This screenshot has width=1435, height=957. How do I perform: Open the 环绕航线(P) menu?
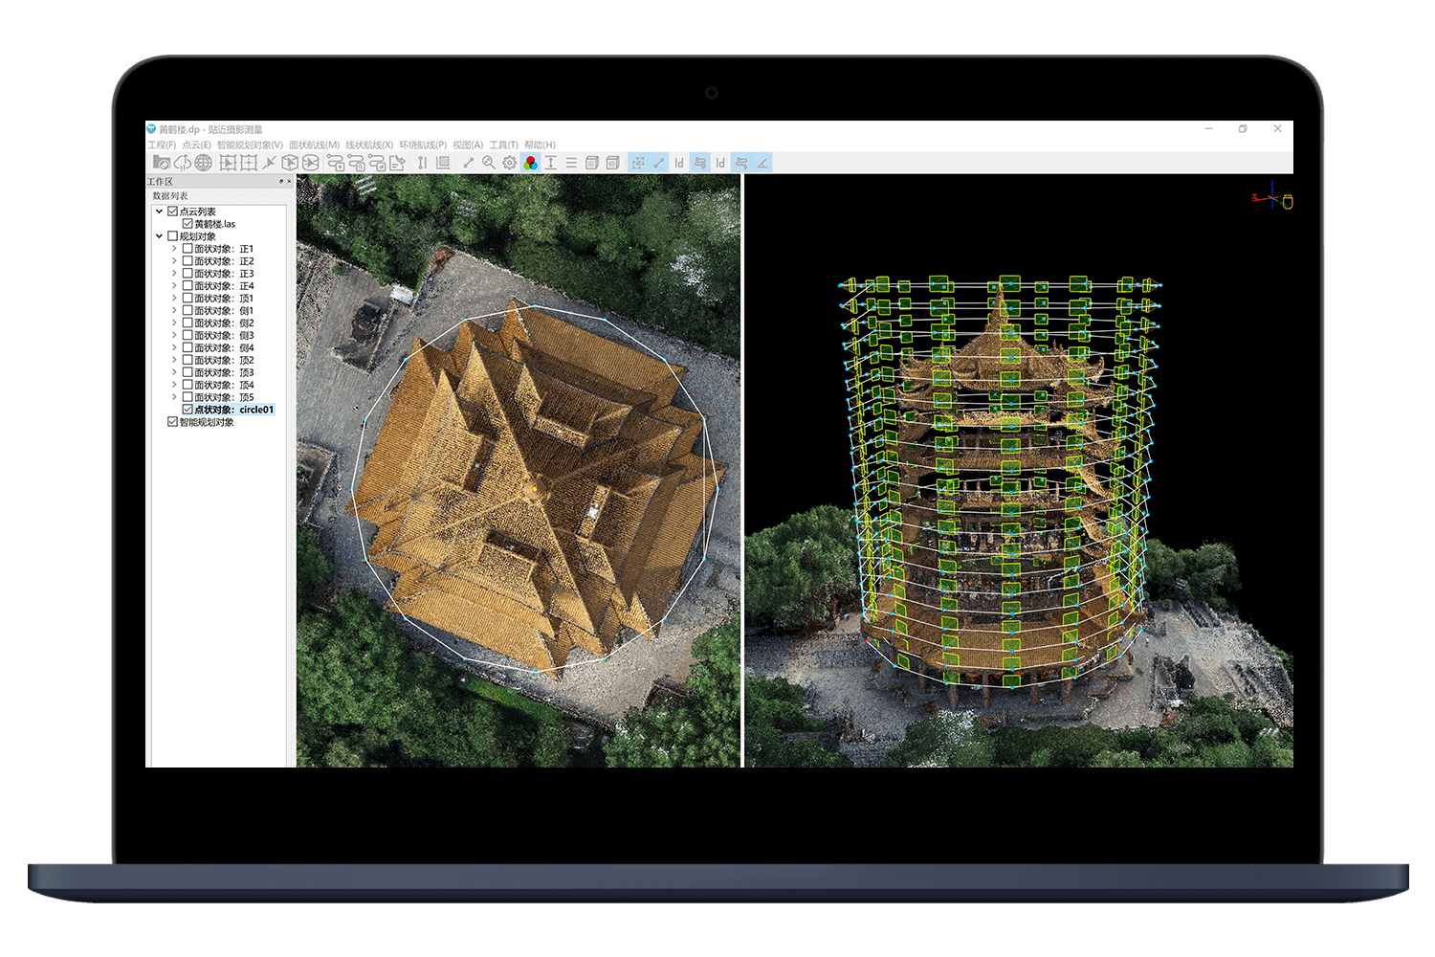423,145
